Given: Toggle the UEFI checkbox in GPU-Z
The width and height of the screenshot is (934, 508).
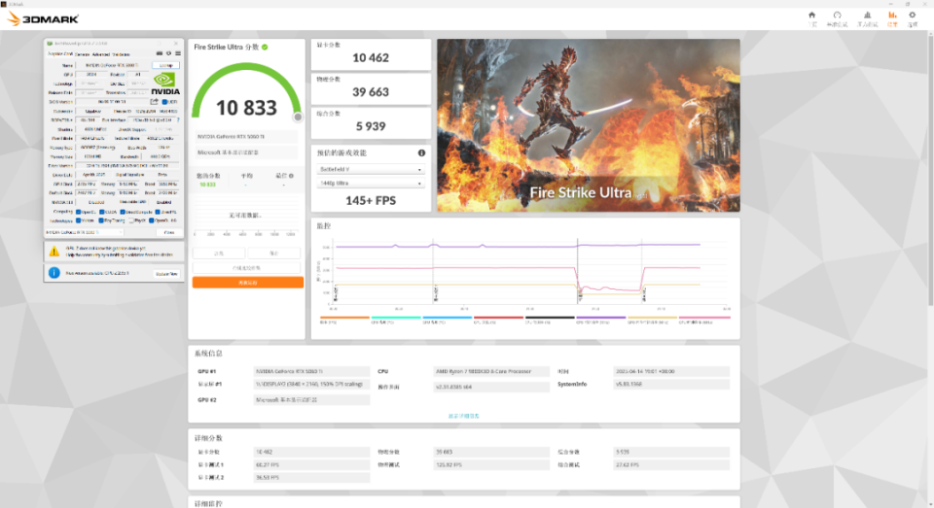Looking at the screenshot, I should [x=165, y=102].
